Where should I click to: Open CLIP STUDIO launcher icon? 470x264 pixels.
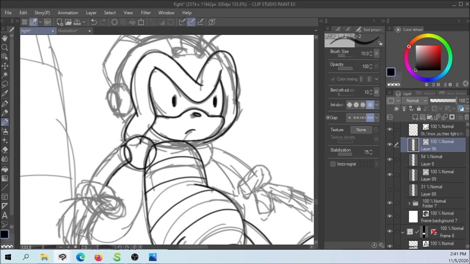(47, 22)
